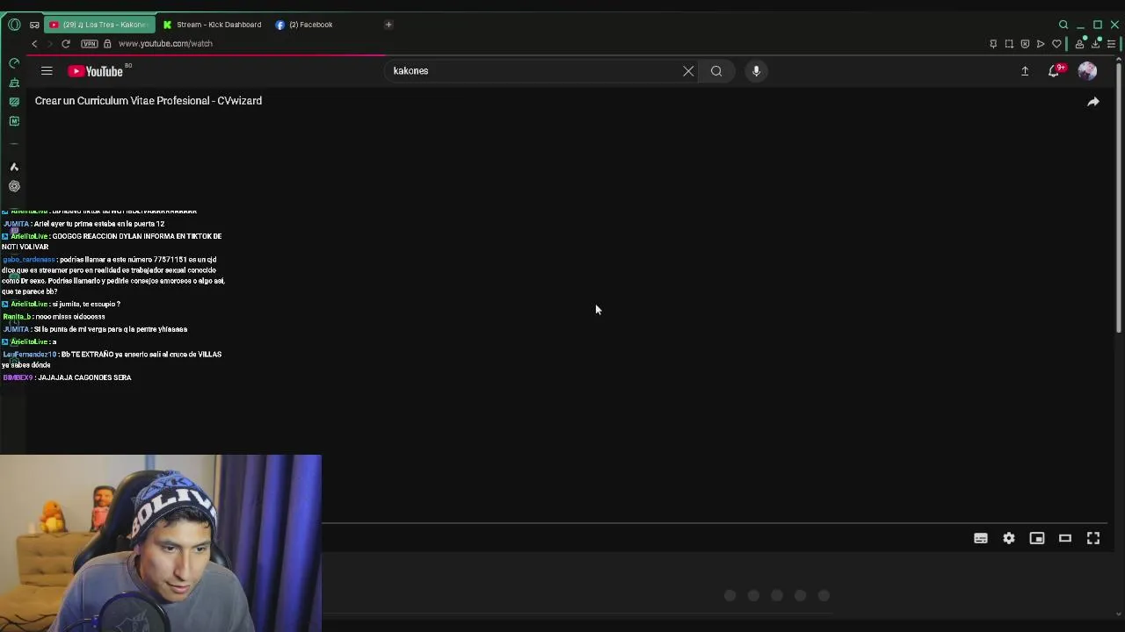Open Opera tab search magnifier
1125x632 pixels.
click(1063, 25)
